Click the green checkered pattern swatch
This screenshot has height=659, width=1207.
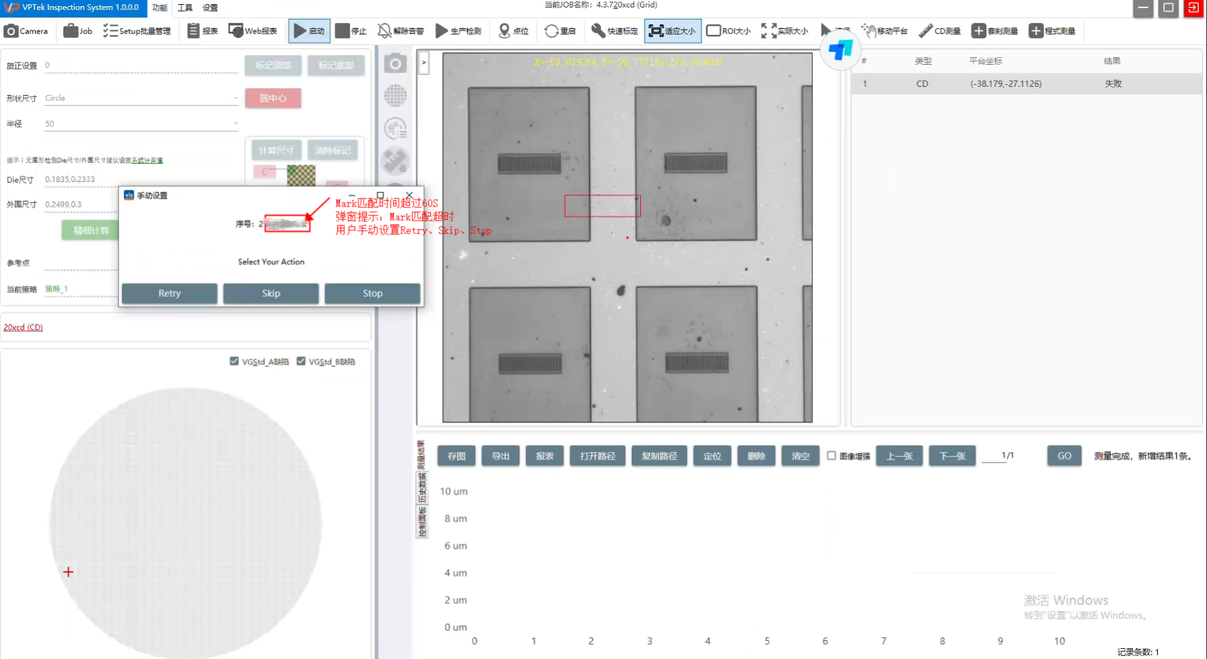(x=301, y=175)
